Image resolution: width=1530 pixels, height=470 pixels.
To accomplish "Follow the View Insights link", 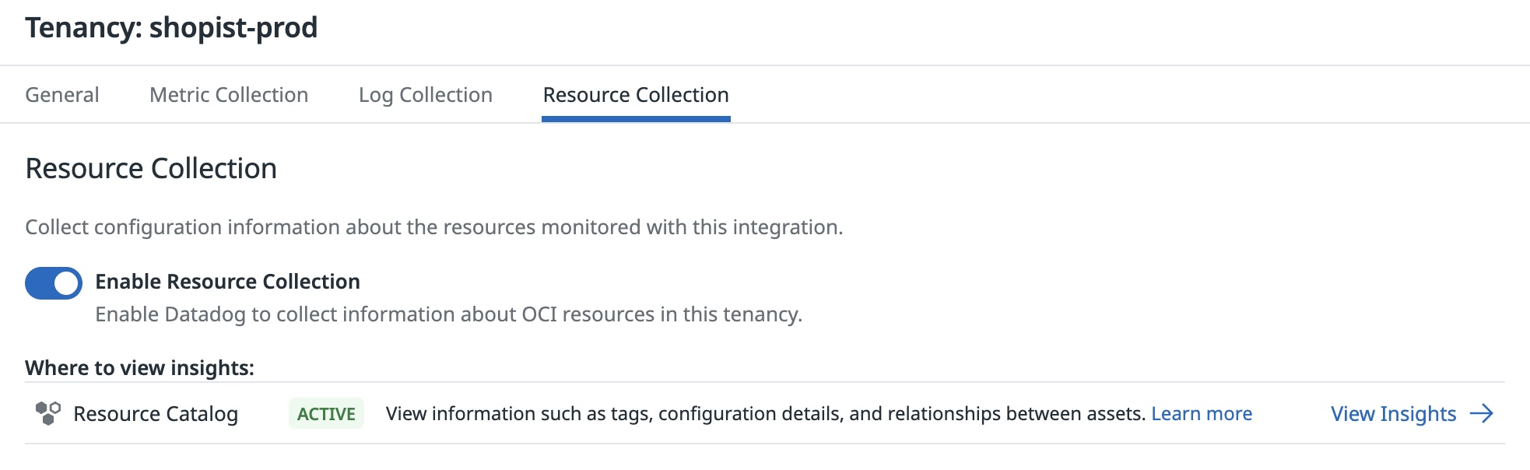I will click(x=1393, y=414).
